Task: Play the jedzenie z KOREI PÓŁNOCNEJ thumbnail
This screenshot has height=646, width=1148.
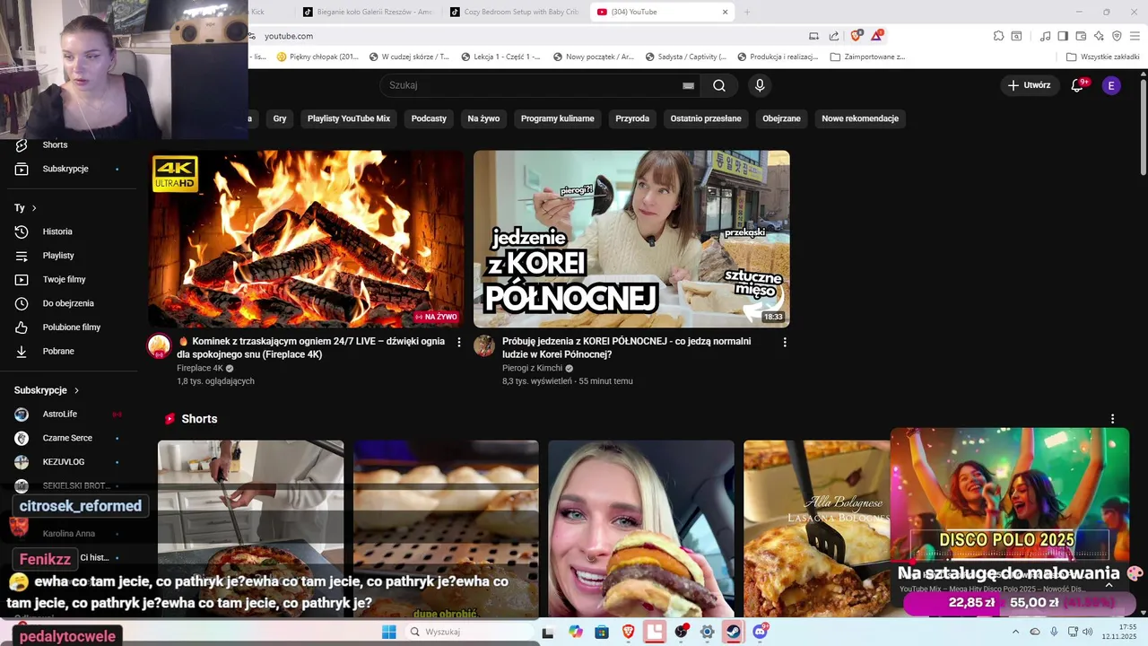Action: [631, 239]
